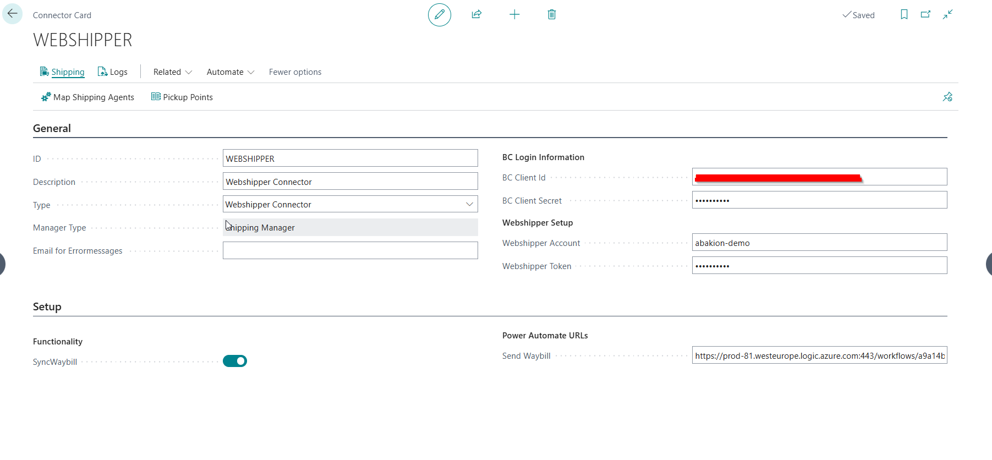Expand the Related menu
The width and height of the screenshot is (992, 460).
coord(172,72)
